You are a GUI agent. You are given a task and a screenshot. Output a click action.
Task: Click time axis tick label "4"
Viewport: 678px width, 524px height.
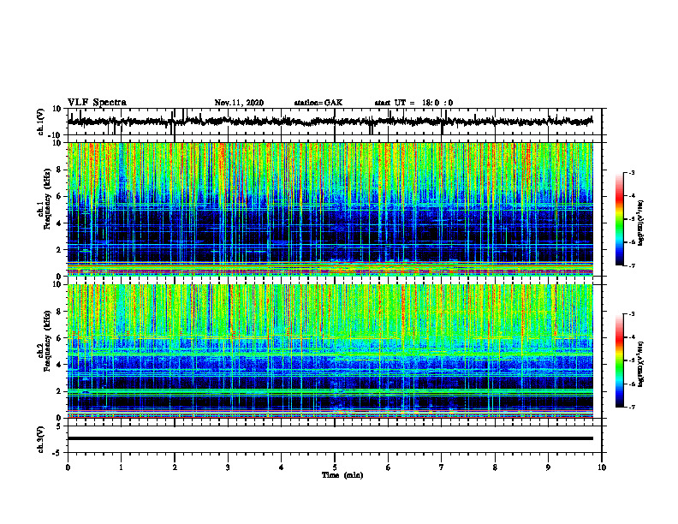[x=281, y=467]
